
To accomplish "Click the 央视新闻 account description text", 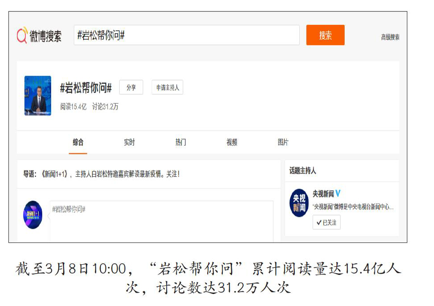I will click(x=353, y=207).
